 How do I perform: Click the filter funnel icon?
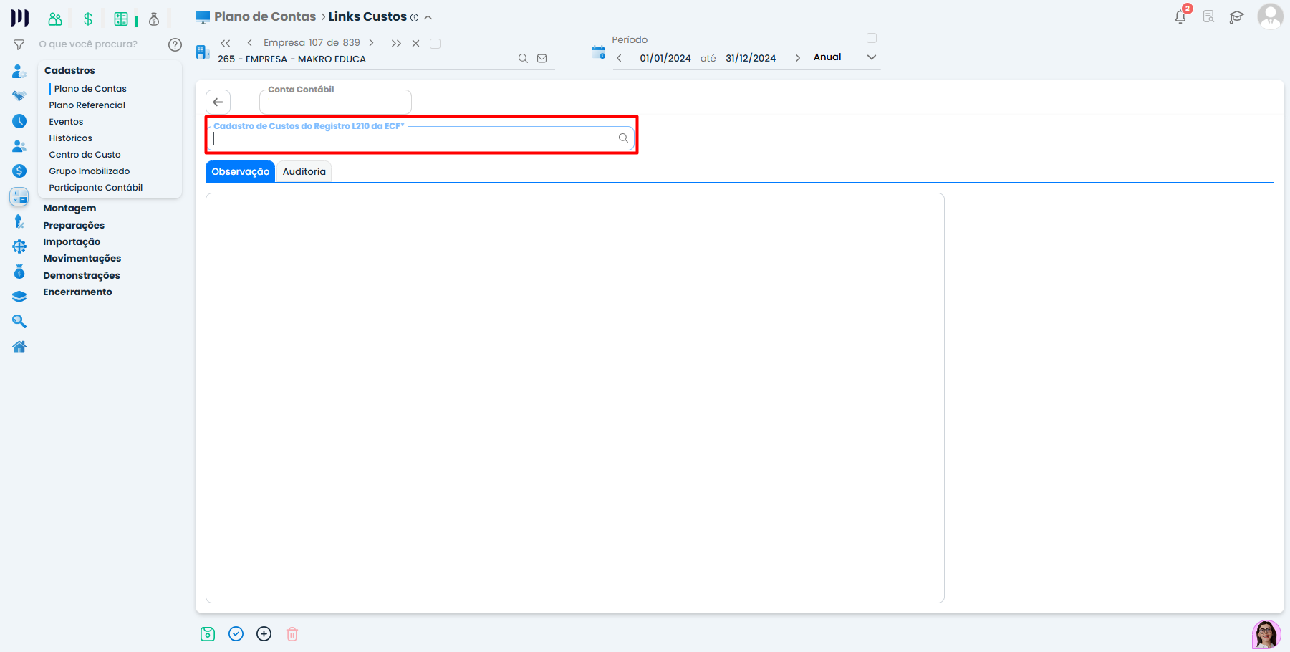pos(19,44)
